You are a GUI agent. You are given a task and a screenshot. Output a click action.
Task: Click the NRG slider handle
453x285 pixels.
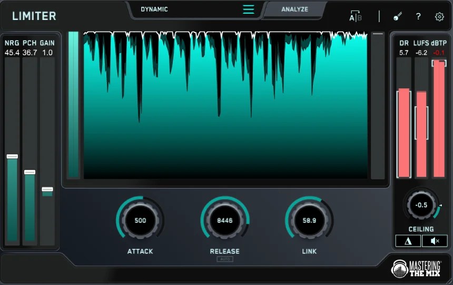(13, 156)
